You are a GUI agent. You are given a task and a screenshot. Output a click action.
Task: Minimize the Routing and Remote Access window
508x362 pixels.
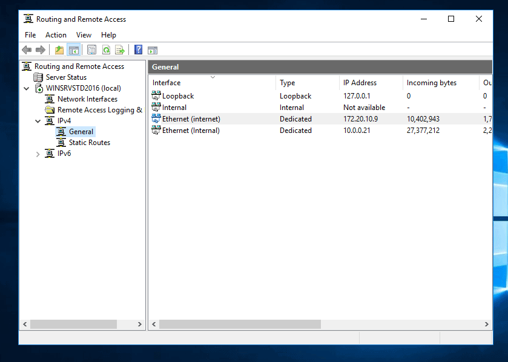pos(423,19)
